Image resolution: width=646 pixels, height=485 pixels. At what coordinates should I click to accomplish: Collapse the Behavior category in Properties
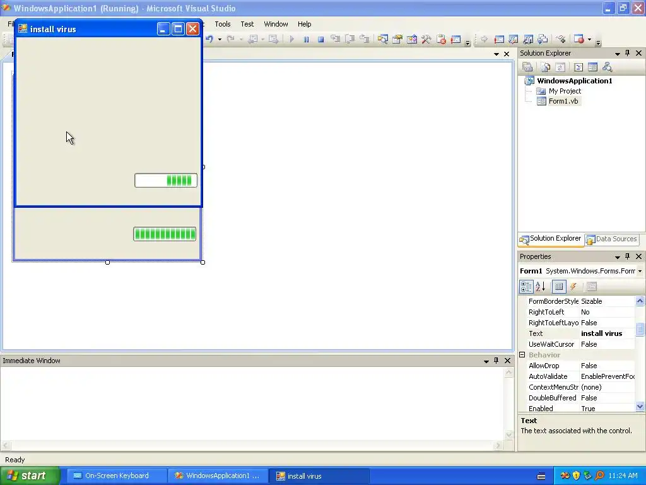click(522, 355)
